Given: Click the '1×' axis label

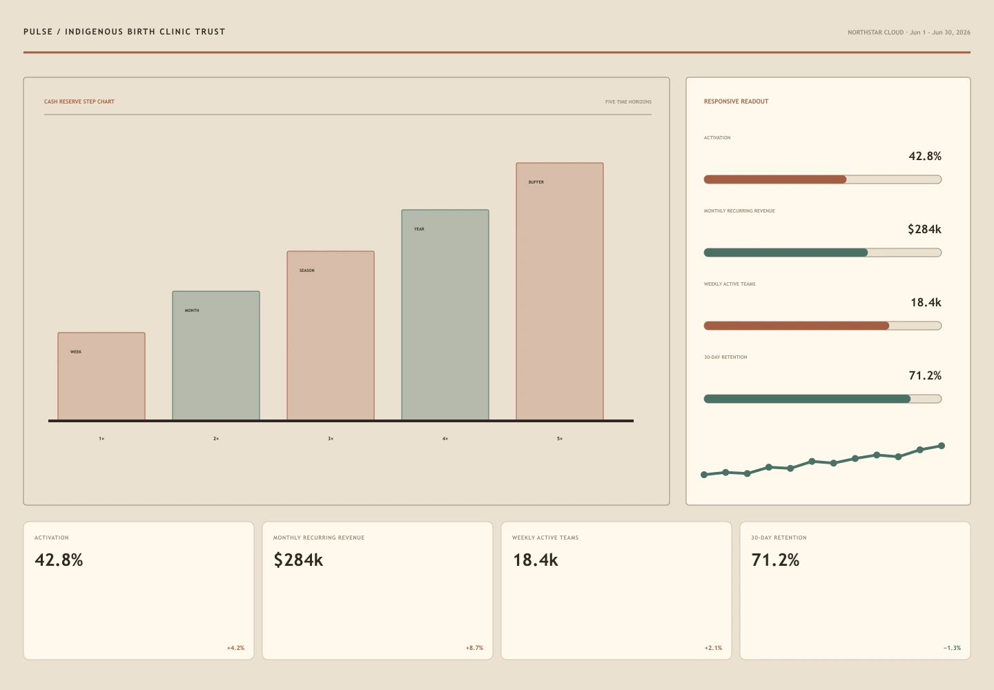Looking at the screenshot, I should pos(101,439).
